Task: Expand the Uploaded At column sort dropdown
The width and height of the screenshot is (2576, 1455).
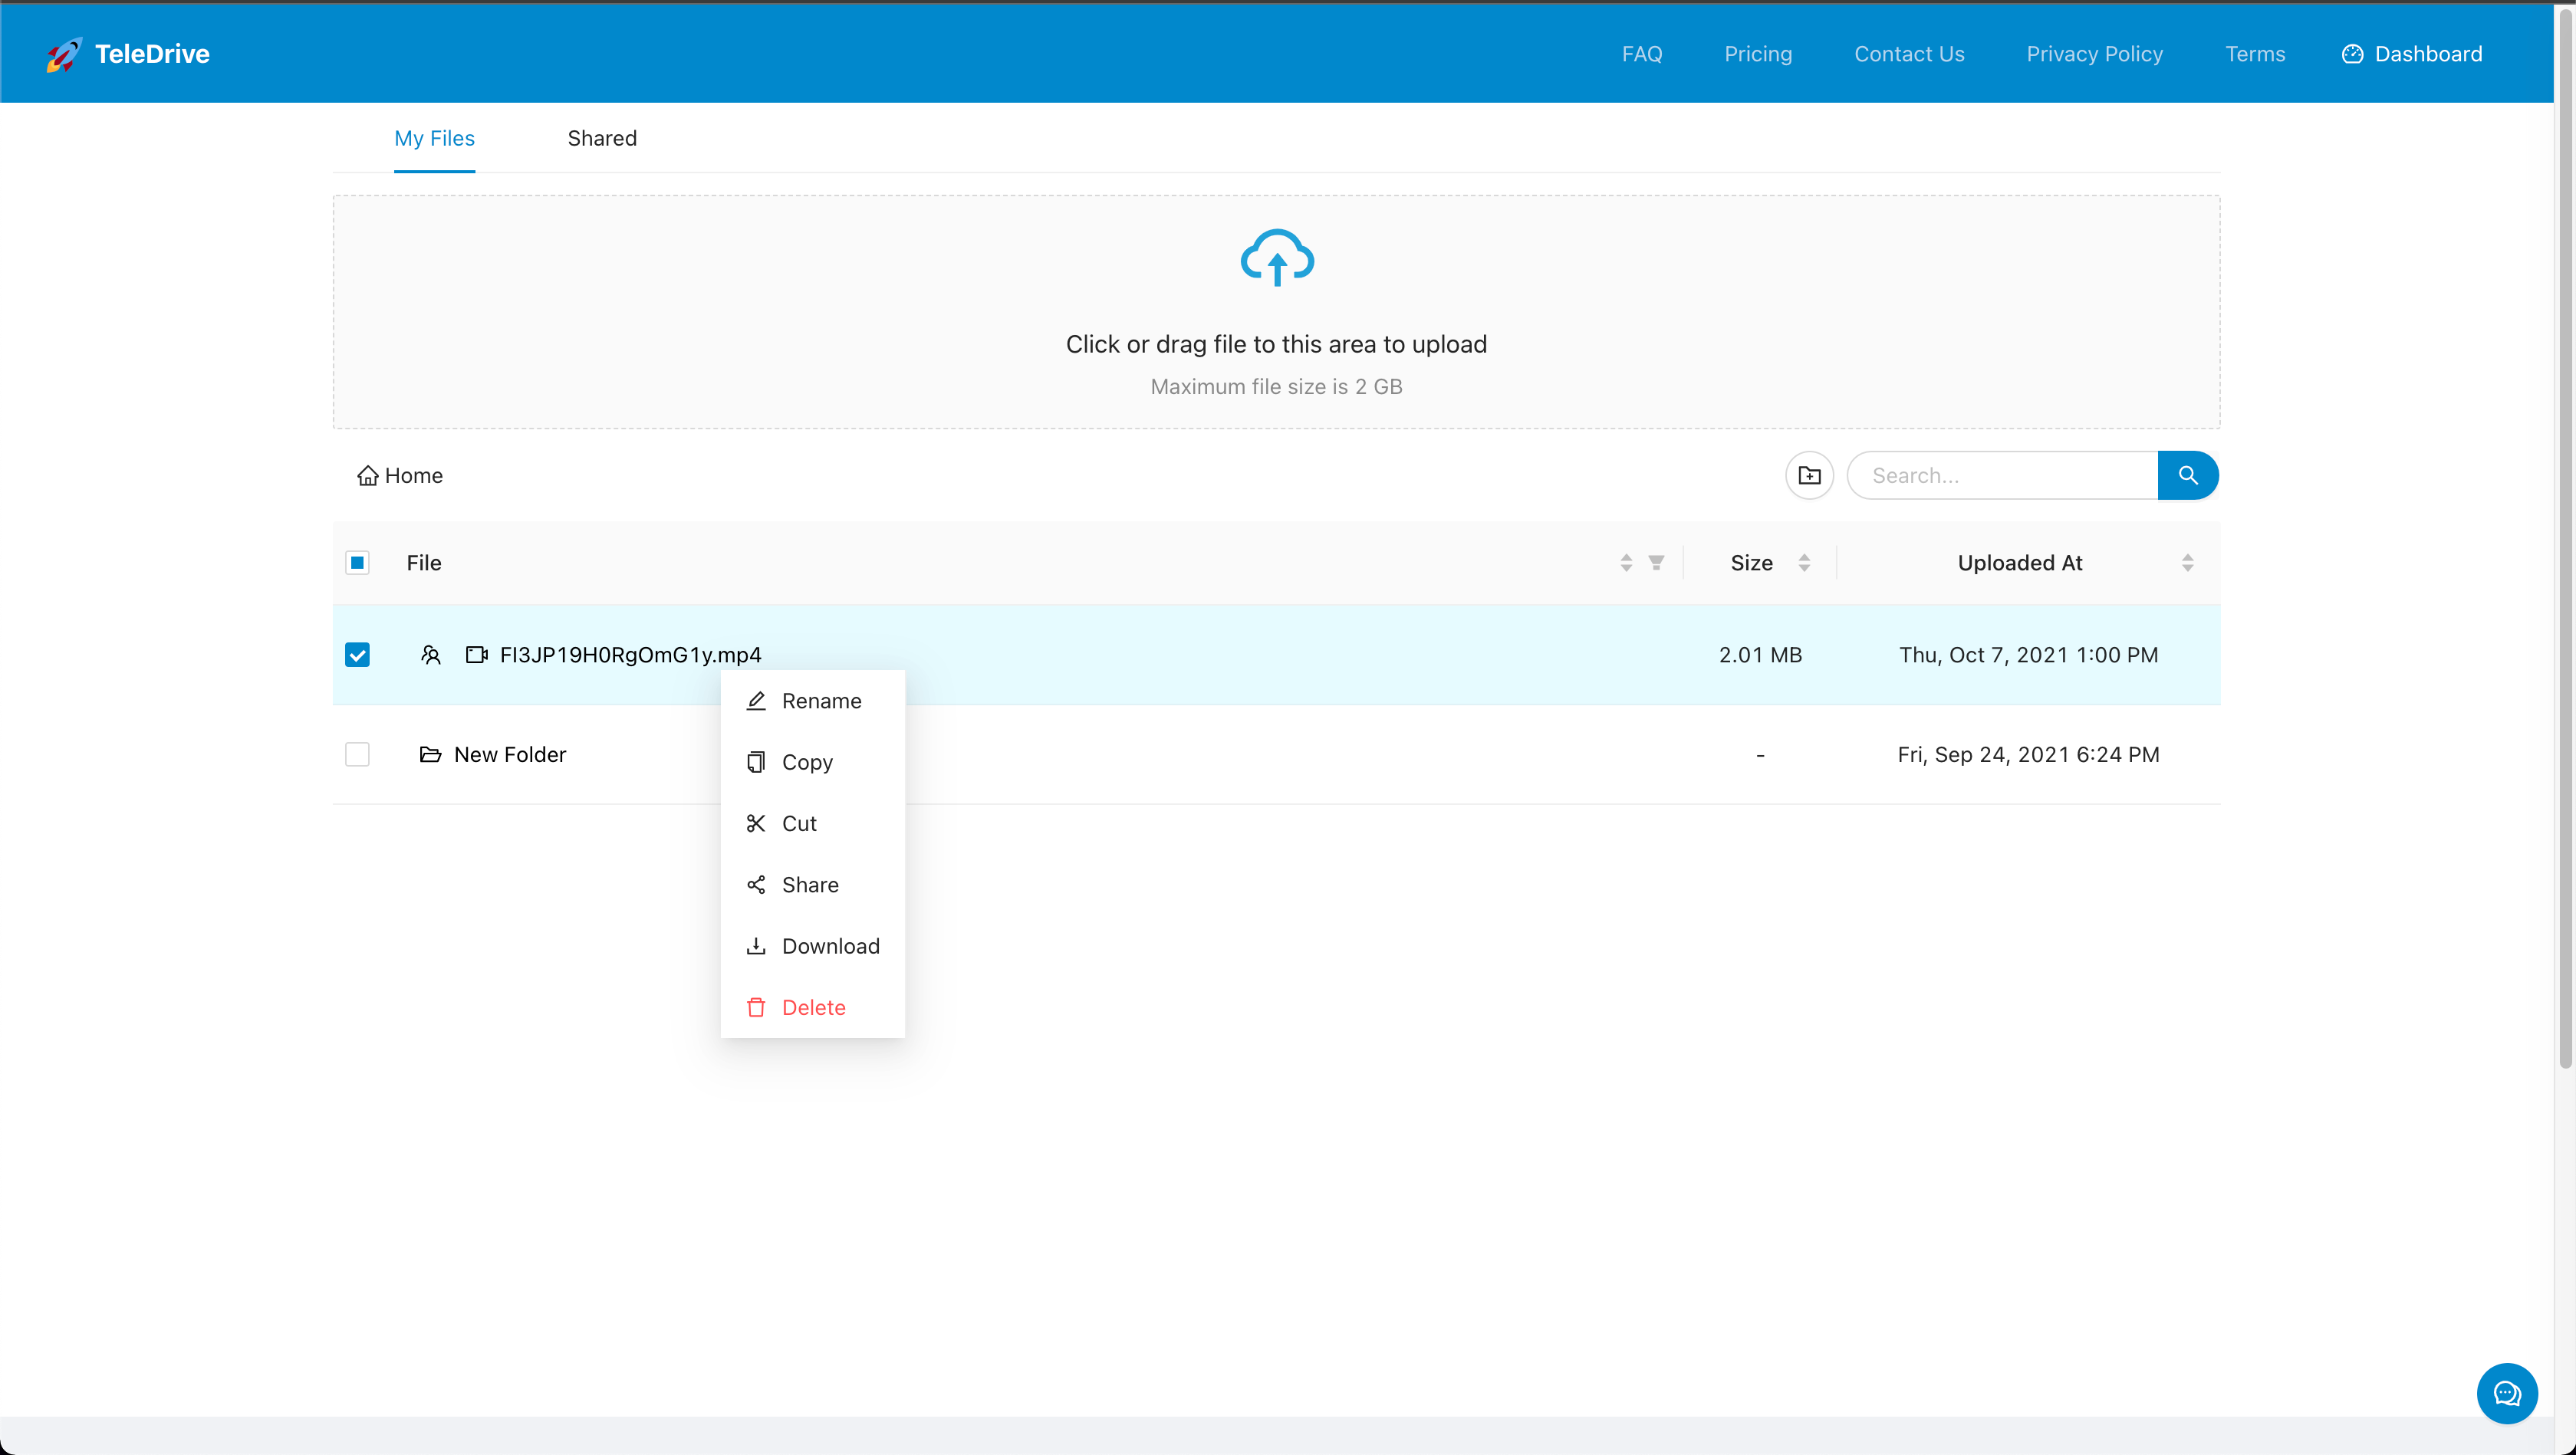Action: pyautogui.click(x=2186, y=562)
